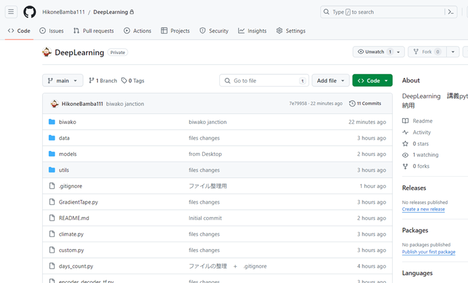Click Publish your first package link
This screenshot has width=468, height=283.
(428, 252)
